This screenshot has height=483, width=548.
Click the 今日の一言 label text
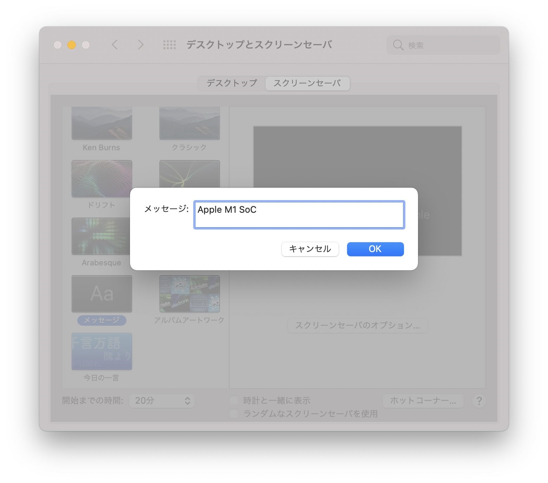click(101, 378)
